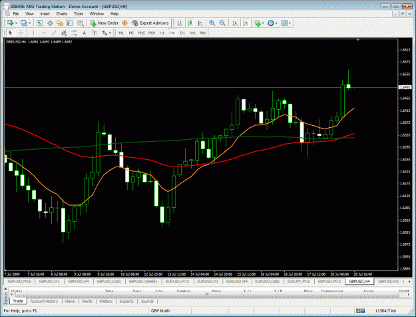Toggle Auto Scroll for the chart

click(x=235, y=23)
